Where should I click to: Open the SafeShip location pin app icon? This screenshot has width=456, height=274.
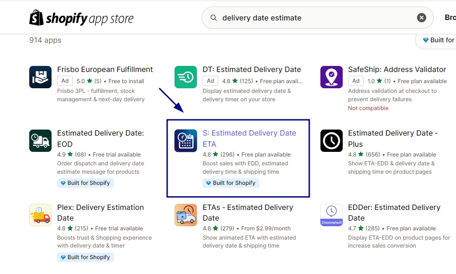tap(331, 77)
